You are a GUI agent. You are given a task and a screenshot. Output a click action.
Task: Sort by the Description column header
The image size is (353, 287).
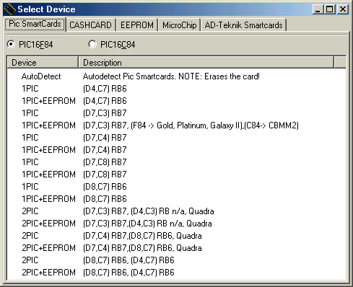click(x=206, y=63)
